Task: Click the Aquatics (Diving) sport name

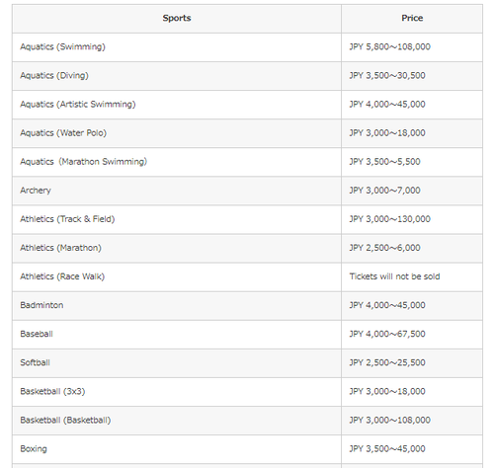Action: tap(54, 75)
